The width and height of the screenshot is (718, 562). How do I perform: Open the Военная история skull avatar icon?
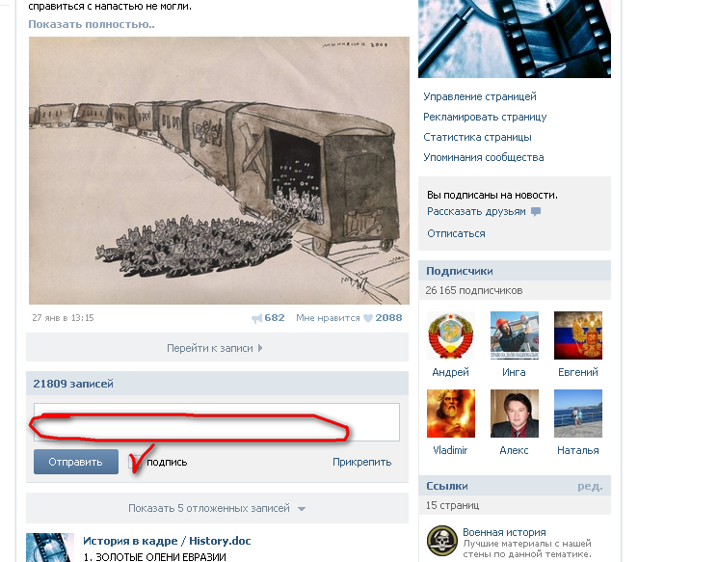click(x=441, y=541)
